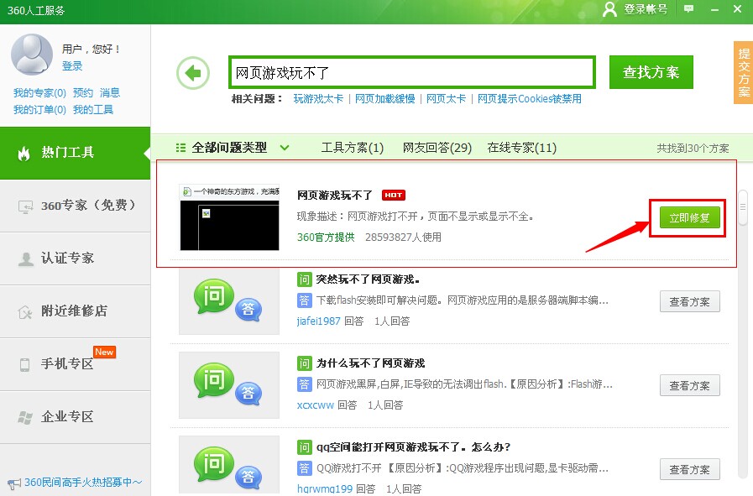The height and width of the screenshot is (496, 753).
Task: Click related question 网页提示Cookies被禁用
Action: click(x=530, y=99)
